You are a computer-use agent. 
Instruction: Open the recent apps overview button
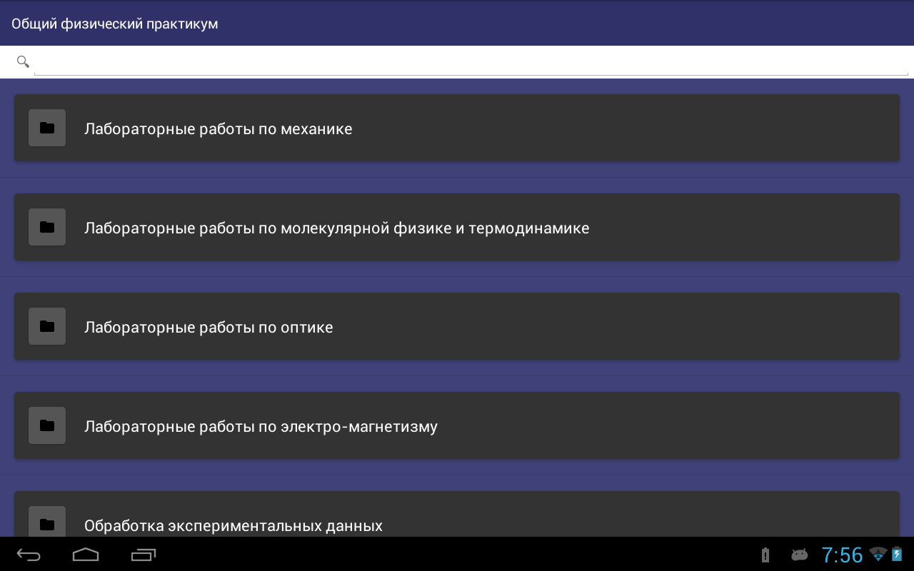tap(144, 555)
